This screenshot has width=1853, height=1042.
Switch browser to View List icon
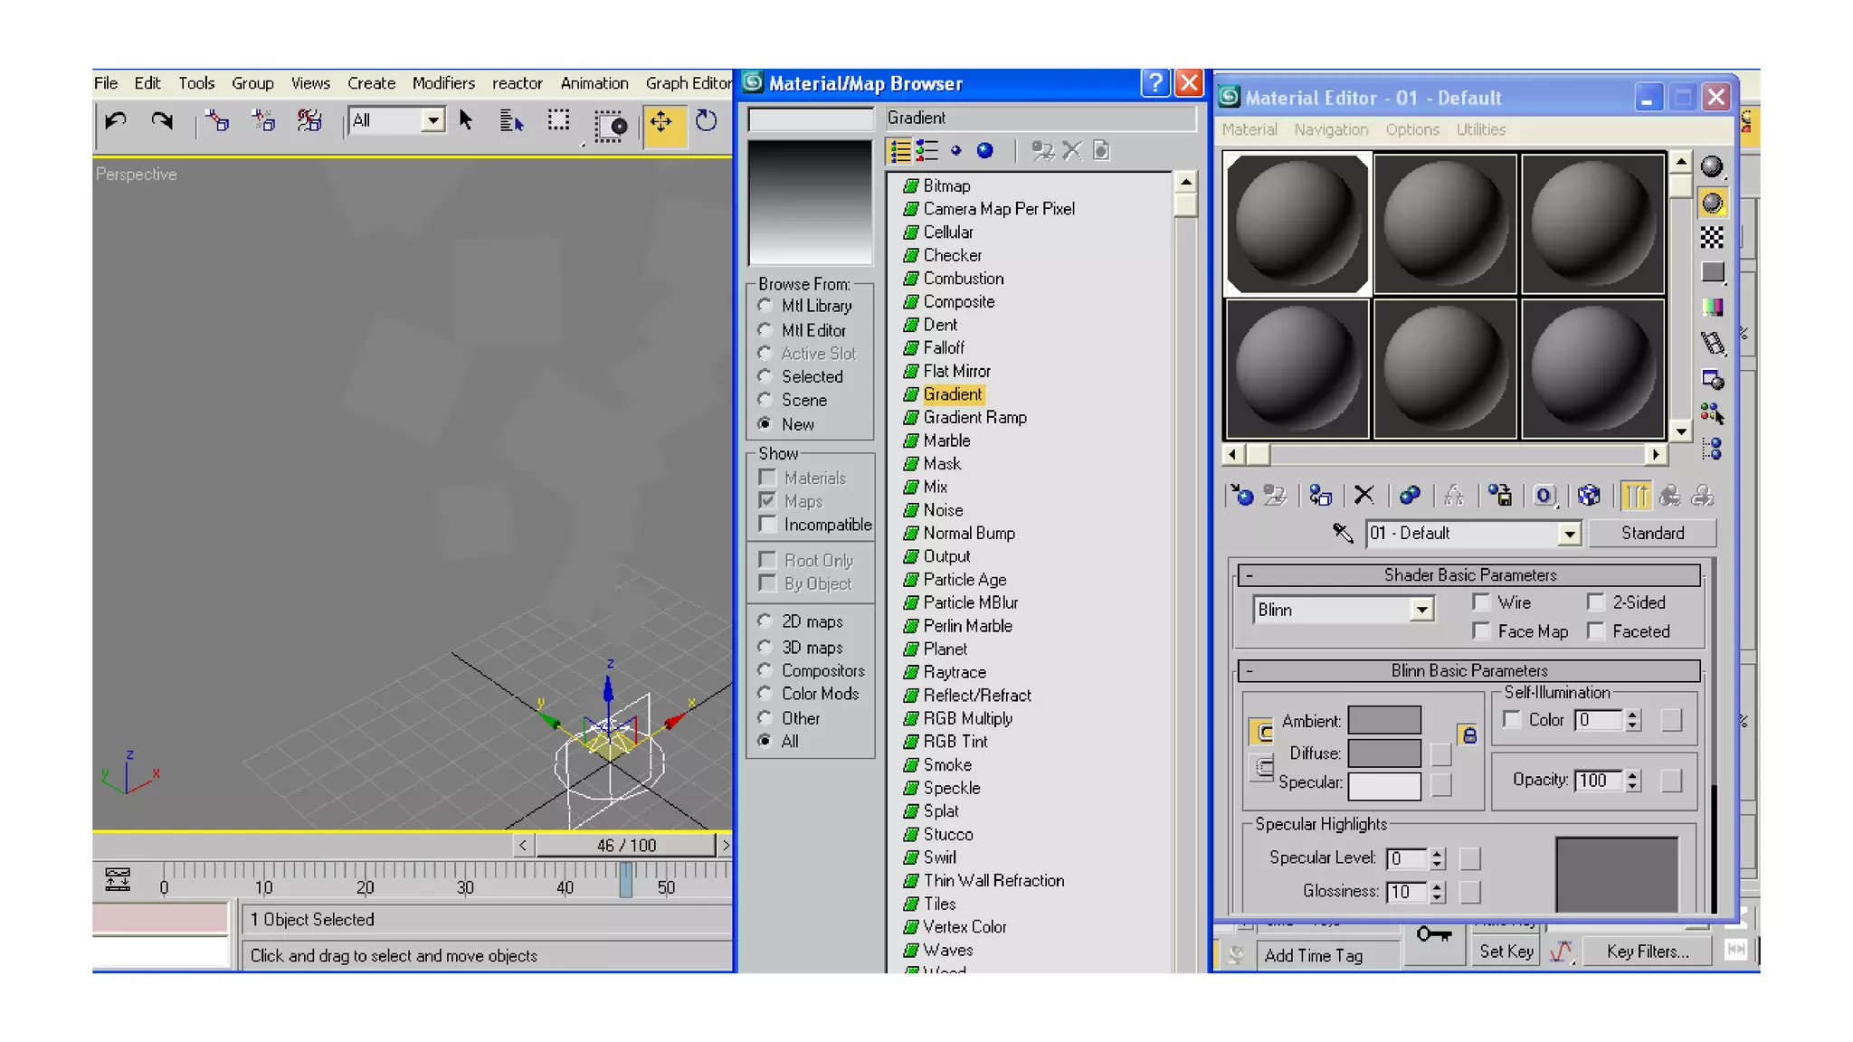pos(900,151)
